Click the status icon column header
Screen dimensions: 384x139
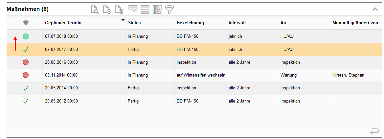click(x=26, y=23)
